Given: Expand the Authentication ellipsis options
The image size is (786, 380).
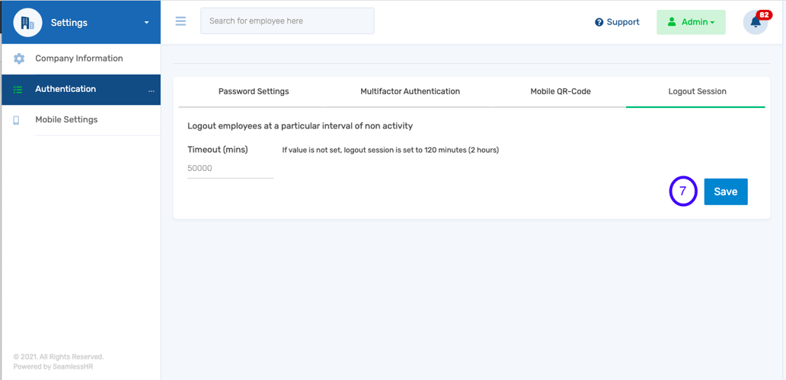Looking at the screenshot, I should (151, 90).
